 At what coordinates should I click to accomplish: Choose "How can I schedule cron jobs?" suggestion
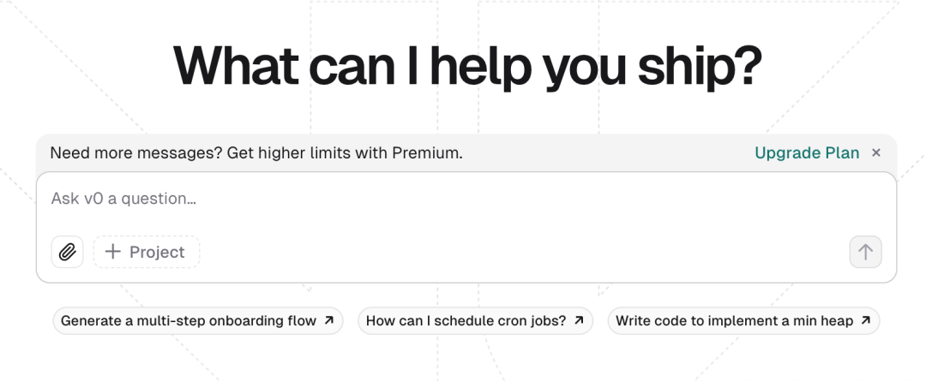(x=466, y=321)
